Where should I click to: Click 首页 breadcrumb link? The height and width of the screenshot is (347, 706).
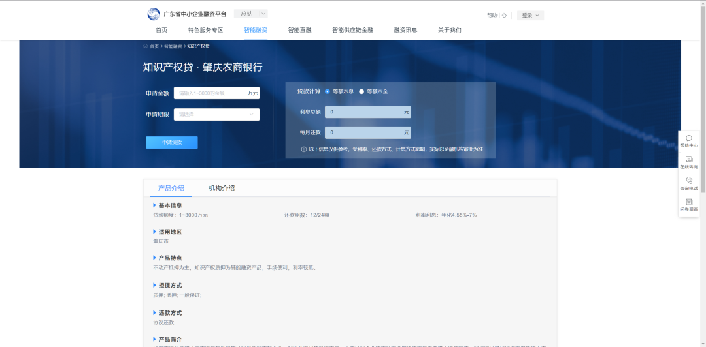click(x=154, y=46)
